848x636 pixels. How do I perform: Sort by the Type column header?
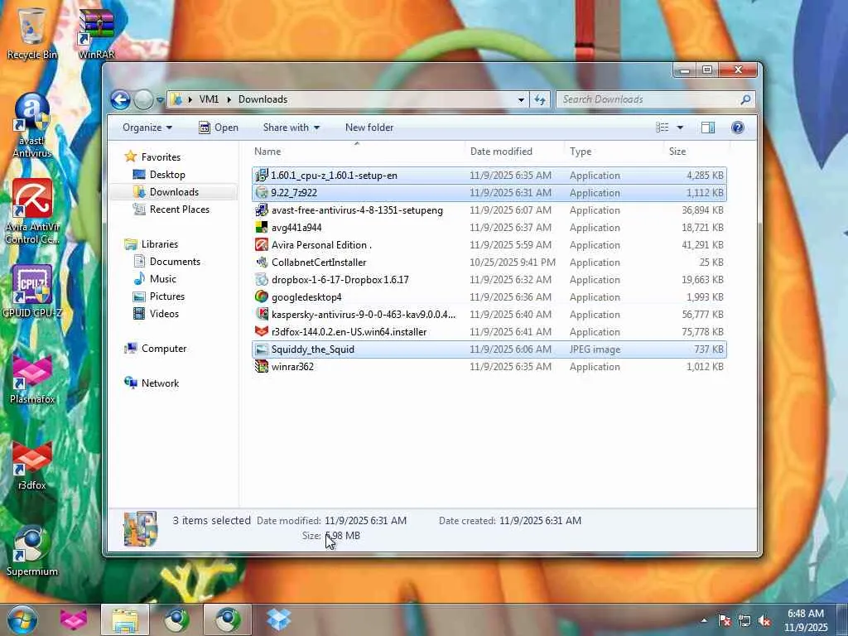[614, 152]
